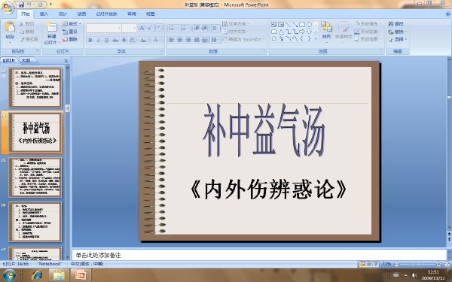Open the 视图 View ribbon tab
This screenshot has height=282, width=452.
tap(150, 14)
